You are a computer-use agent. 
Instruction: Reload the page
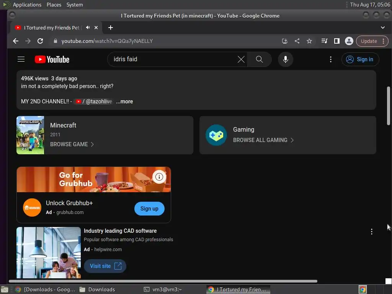tap(40, 41)
